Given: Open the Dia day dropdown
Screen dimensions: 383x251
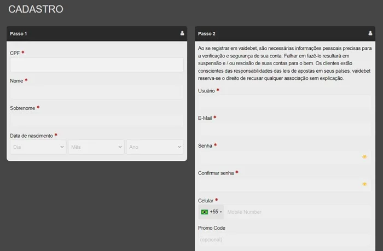Looking at the screenshot, I should point(38,147).
